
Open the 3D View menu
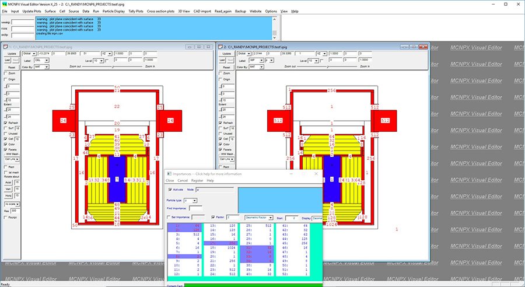[x=184, y=11]
